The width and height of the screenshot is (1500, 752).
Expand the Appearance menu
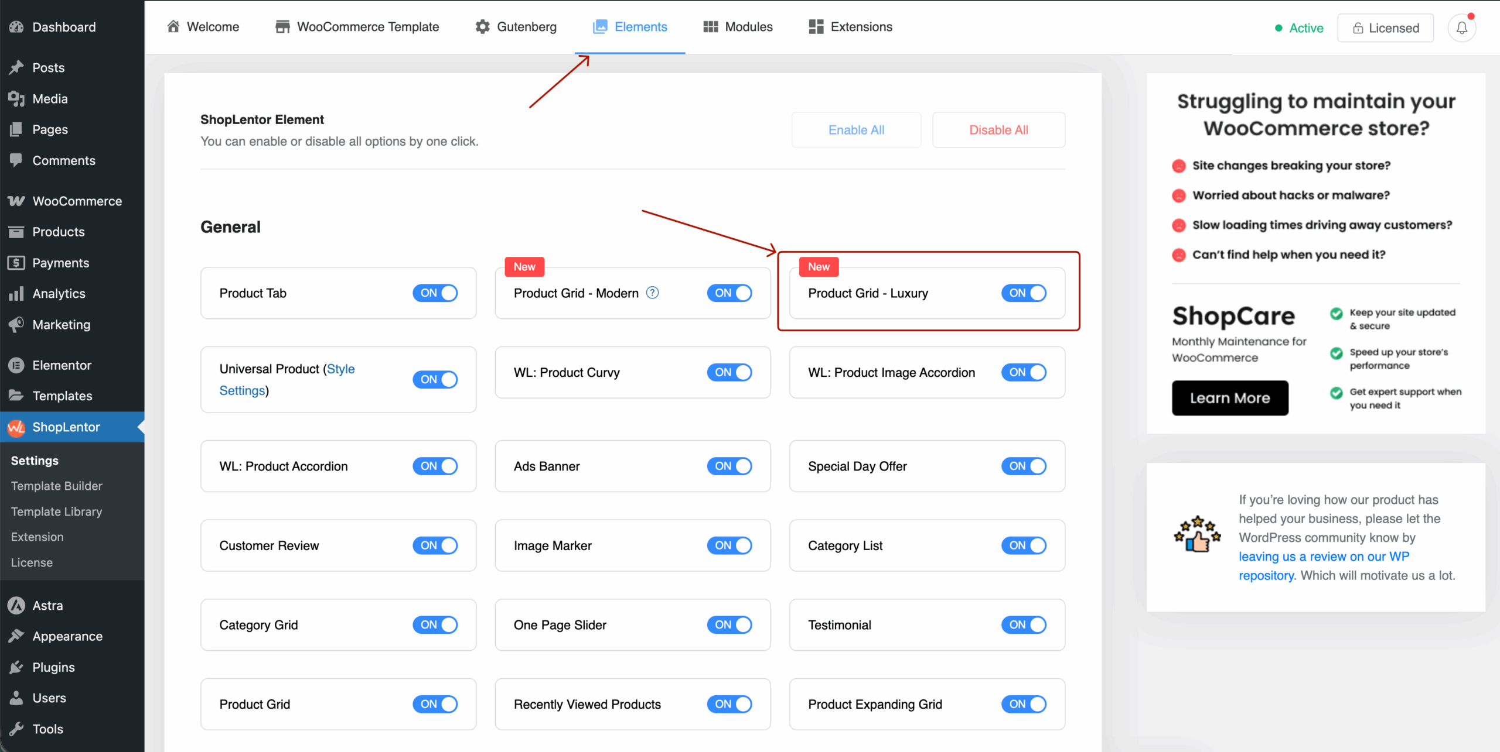[x=67, y=636]
